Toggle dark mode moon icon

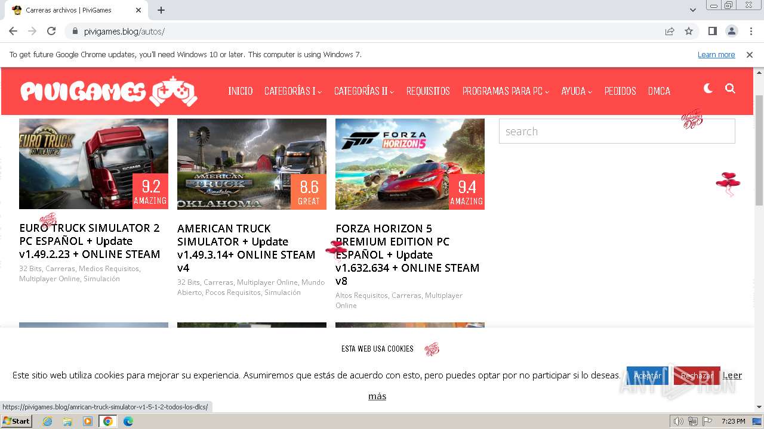(x=708, y=89)
